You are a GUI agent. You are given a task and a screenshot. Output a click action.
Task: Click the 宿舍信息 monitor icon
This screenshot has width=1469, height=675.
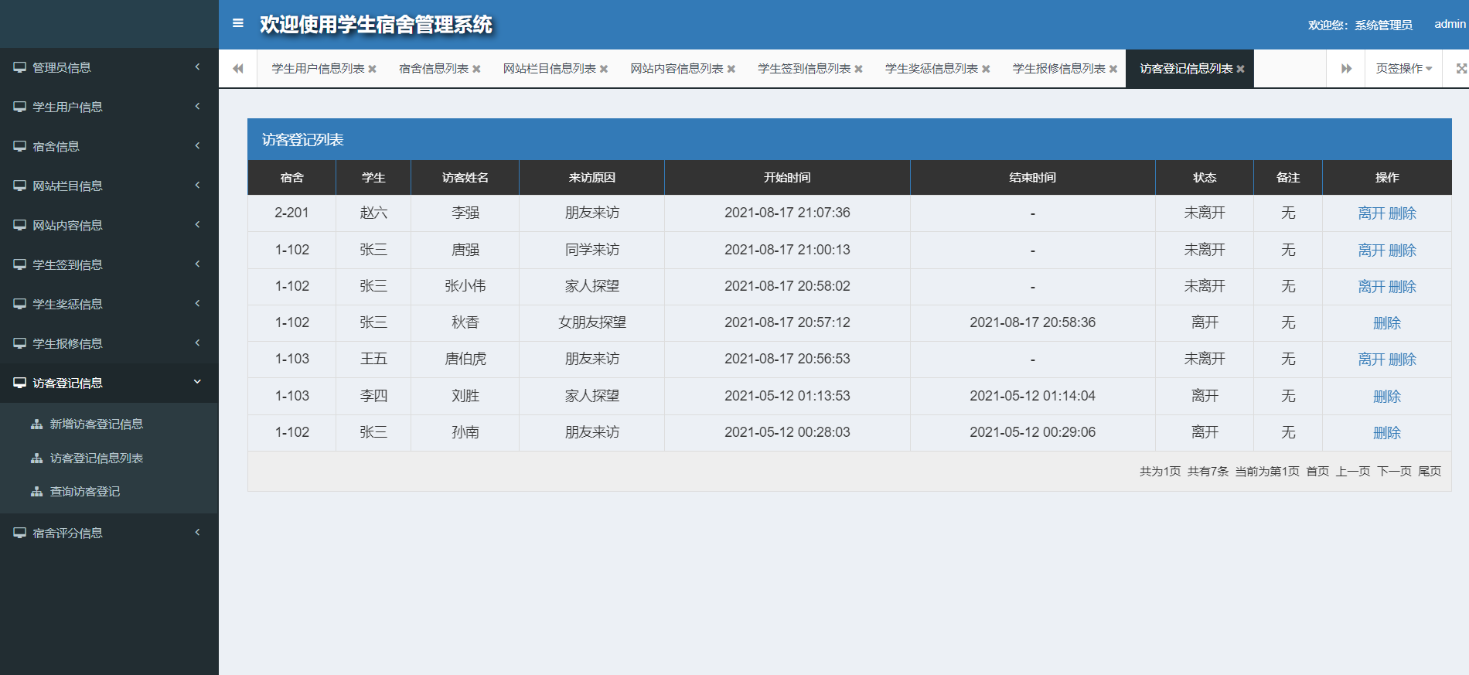[x=19, y=146]
